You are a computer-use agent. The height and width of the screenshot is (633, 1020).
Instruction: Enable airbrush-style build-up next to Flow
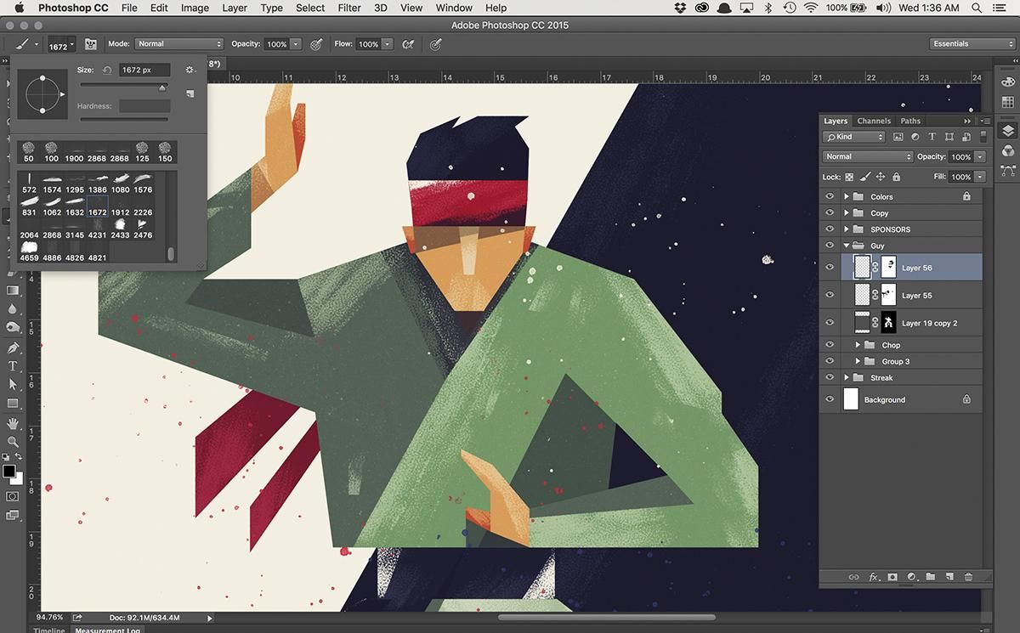(407, 44)
